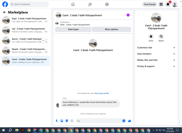Image resolution: width=182 pixels, height=133 pixels.
Task: Open the Facebook logo home link
Action: (5, 4)
